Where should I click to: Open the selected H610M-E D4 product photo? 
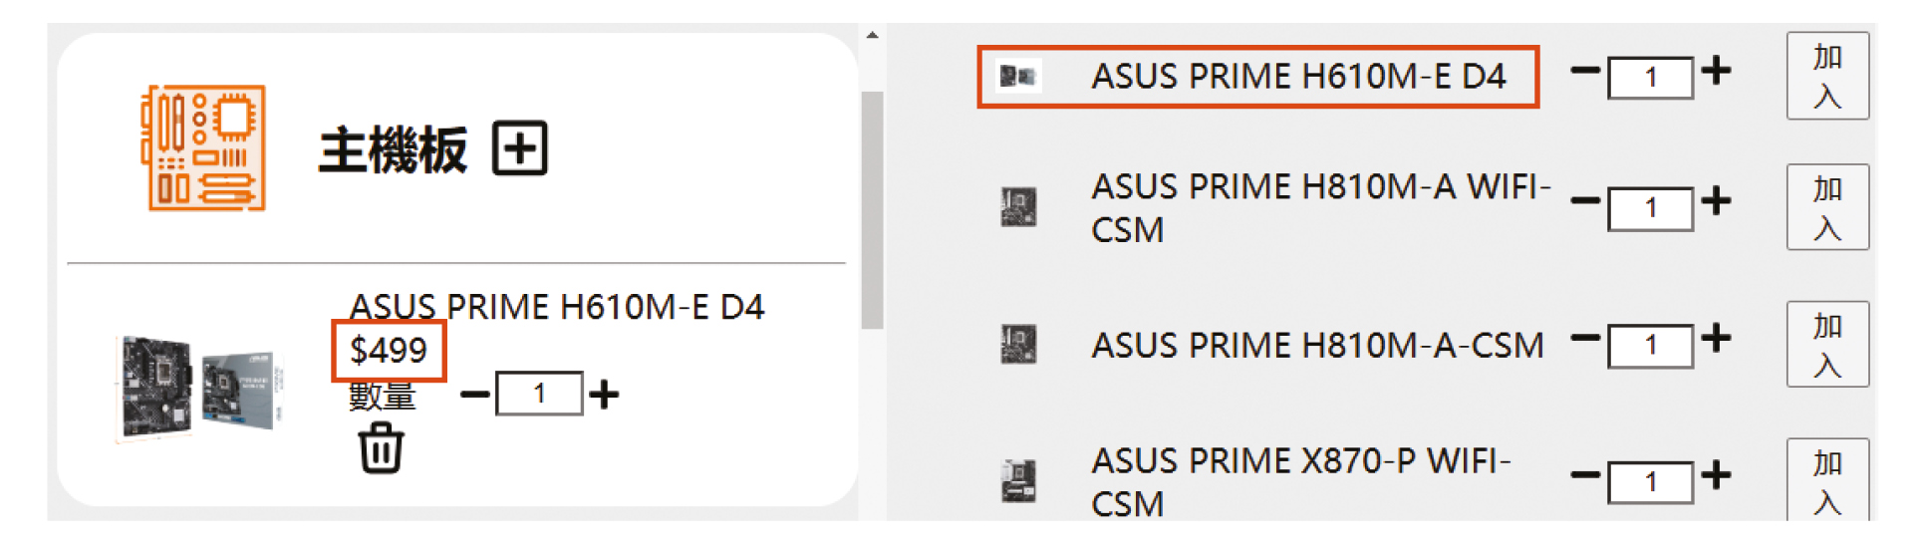click(x=199, y=387)
